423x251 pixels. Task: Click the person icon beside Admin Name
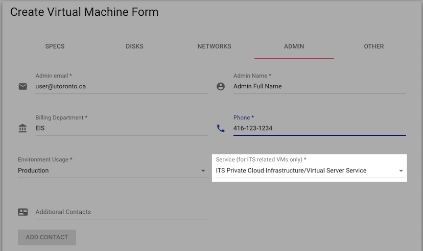(x=221, y=86)
